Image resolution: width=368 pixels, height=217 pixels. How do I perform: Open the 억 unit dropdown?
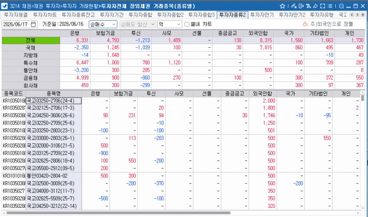[169, 24]
